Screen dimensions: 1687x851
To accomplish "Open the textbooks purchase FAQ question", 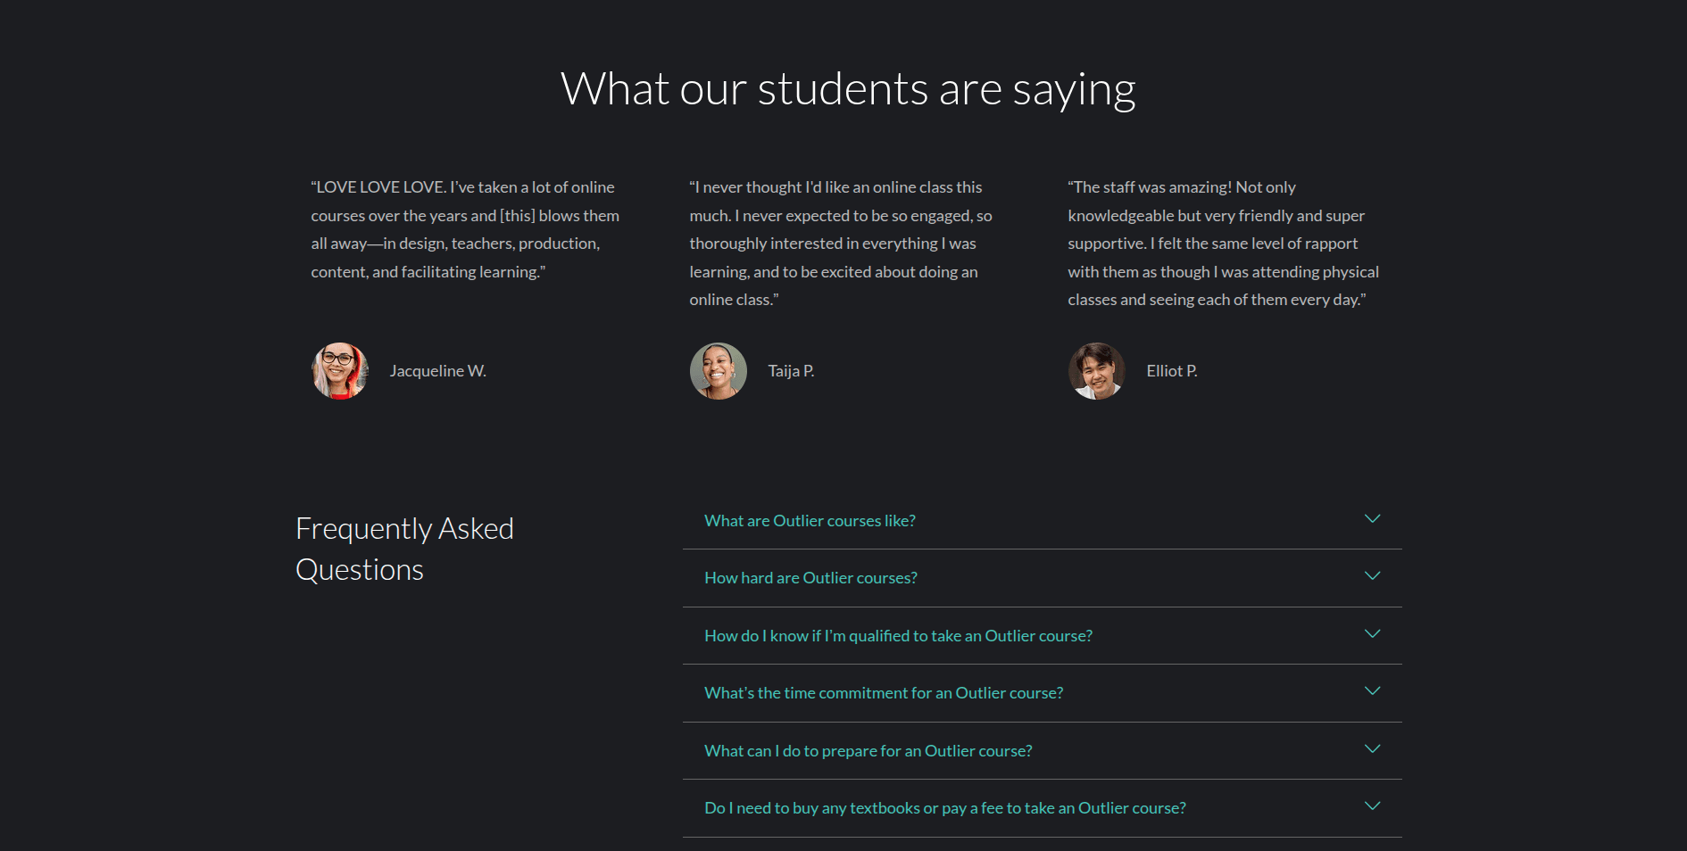I will coord(944,807).
